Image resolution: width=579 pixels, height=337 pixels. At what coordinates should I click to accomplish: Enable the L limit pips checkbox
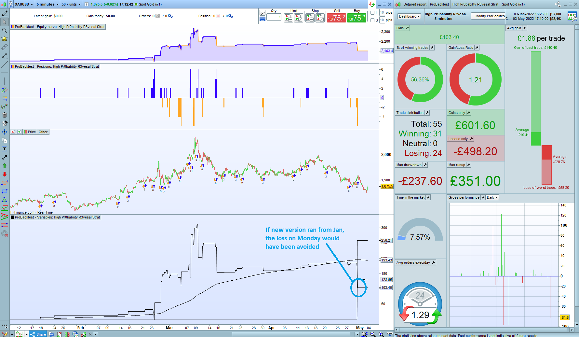pyautogui.click(x=372, y=13)
